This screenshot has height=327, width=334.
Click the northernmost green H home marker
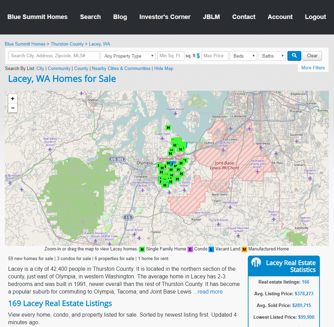(168, 128)
